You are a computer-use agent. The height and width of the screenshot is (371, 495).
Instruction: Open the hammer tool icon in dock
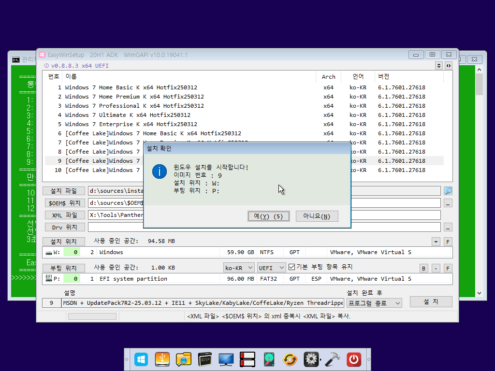tap(333, 359)
